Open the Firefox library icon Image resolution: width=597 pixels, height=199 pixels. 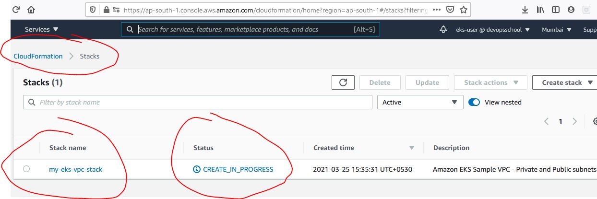[x=540, y=10]
